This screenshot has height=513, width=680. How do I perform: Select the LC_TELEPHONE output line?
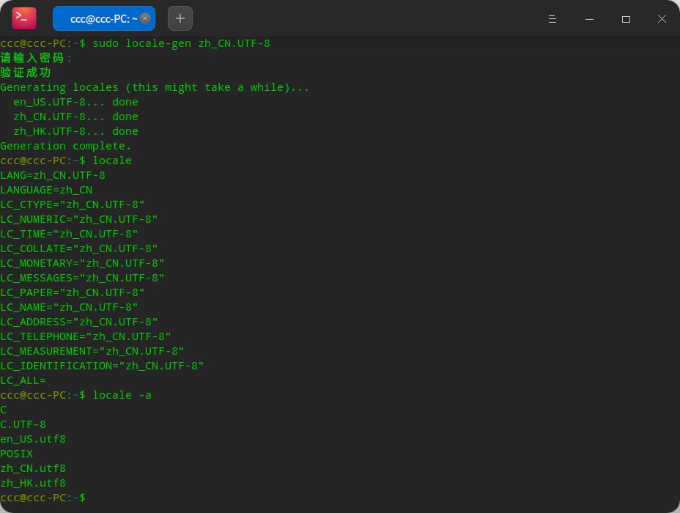tap(86, 336)
